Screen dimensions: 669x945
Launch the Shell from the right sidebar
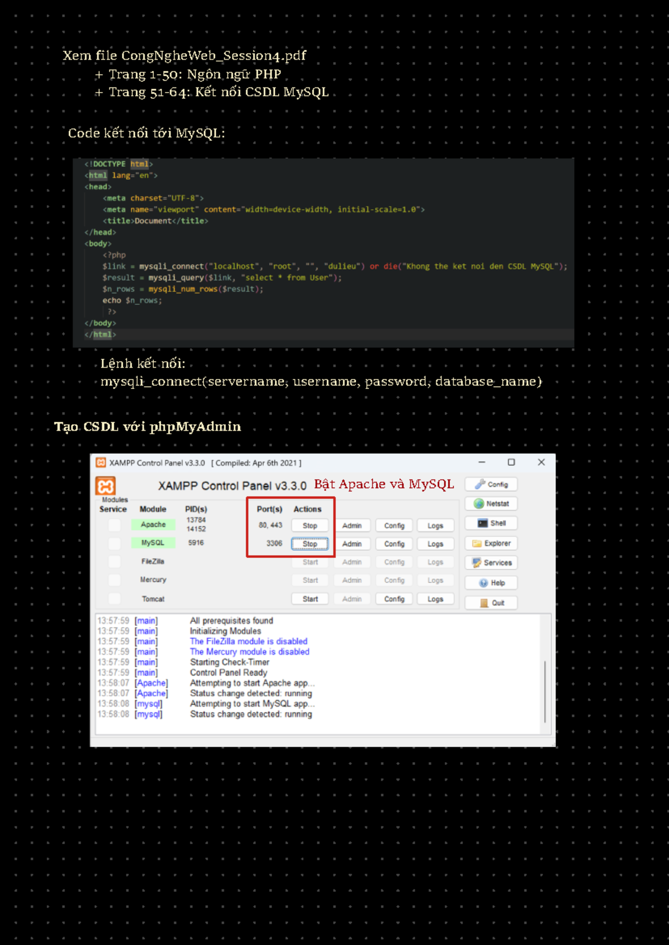pyautogui.click(x=491, y=523)
